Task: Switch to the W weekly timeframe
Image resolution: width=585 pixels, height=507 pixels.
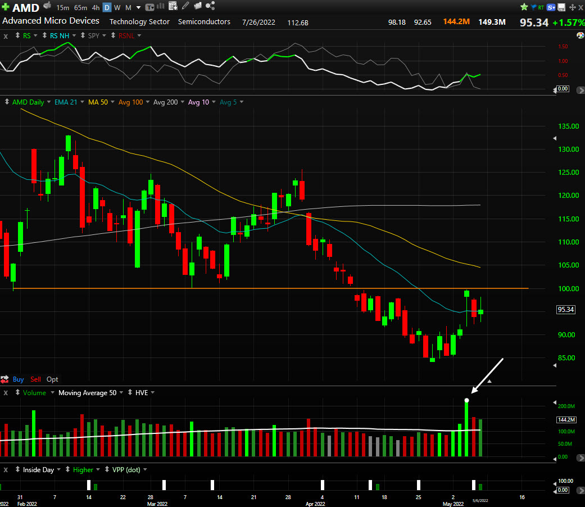Action: tap(117, 7)
